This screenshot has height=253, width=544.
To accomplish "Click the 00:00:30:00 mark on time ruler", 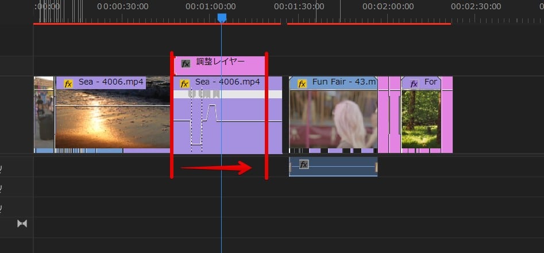I will 122,7.
